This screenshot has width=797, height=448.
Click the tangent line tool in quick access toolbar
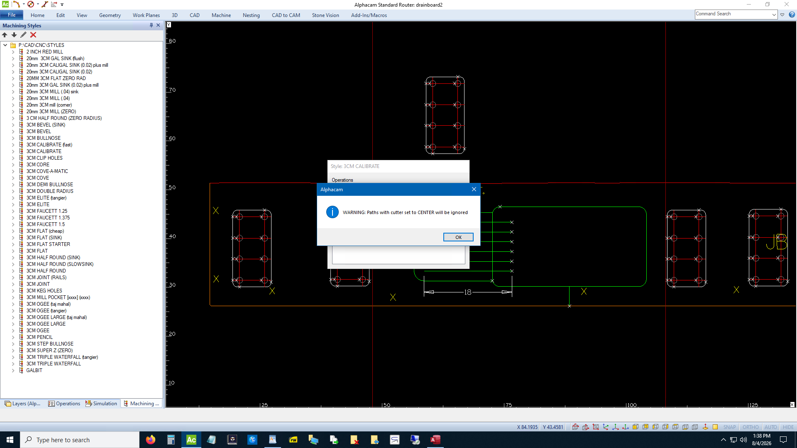[44, 4]
